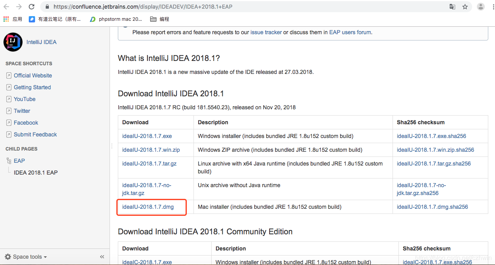Click the lock icon in address bar
The height and width of the screenshot is (265, 495).
(47, 7)
